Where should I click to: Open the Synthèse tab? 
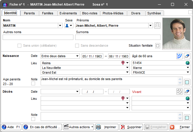154,13
